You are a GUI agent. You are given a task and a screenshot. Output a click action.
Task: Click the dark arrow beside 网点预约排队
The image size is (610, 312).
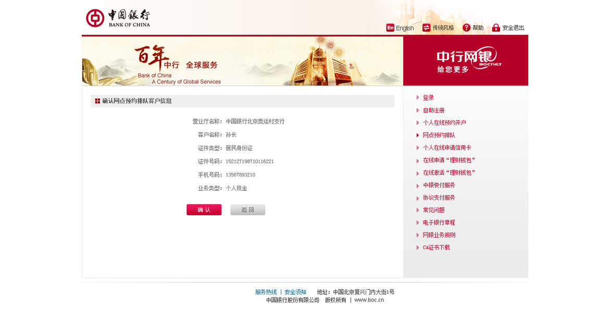coord(418,135)
